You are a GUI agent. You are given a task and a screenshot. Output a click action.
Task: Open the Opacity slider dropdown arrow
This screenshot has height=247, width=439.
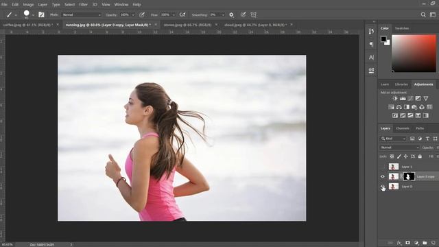(133, 15)
